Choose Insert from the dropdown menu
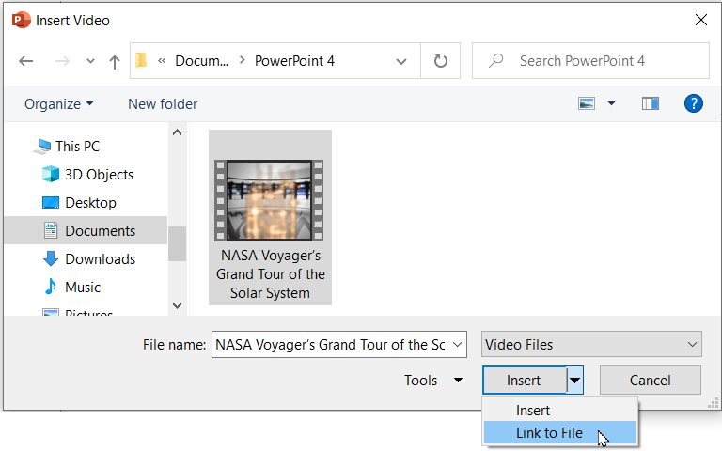This screenshot has width=722, height=451. click(559, 410)
